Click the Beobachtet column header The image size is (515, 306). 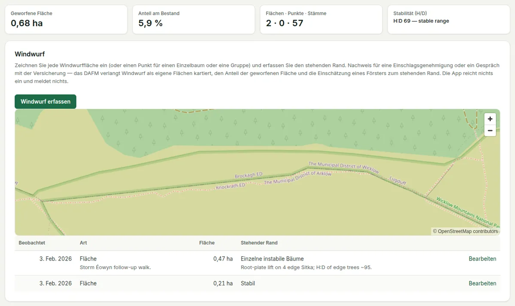32,243
